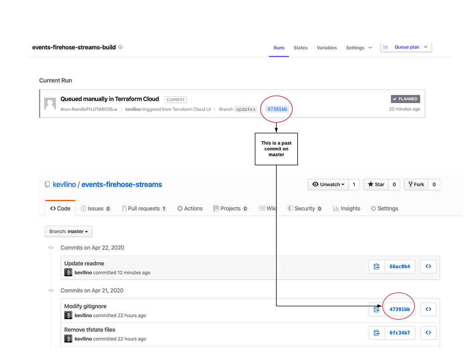This screenshot has height=359, width=473.
Task: Expand the Queue plan dropdown arrow
Action: tap(426, 47)
